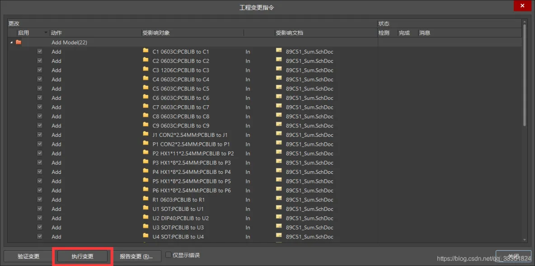The height and width of the screenshot is (266, 535).
Task: Select the U3 SOT:PCBLIB to U3 text
Action: 178,227
